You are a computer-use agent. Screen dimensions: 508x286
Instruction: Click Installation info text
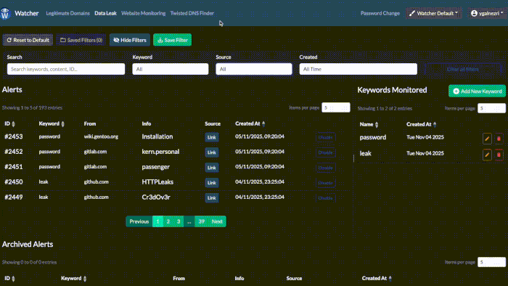click(x=157, y=136)
